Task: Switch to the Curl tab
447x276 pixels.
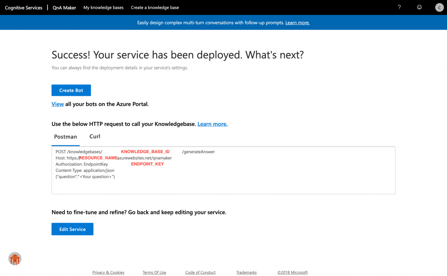Action: [95, 136]
